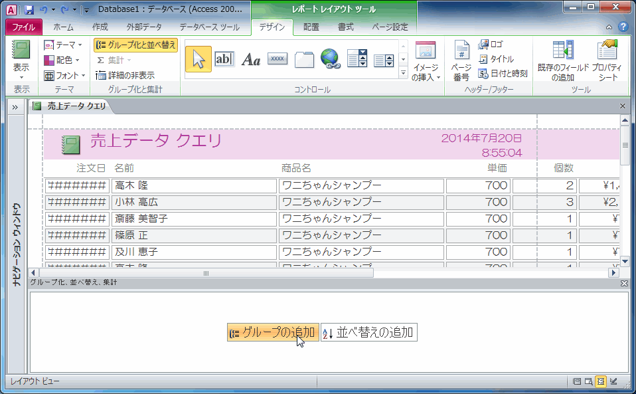Toggle グループ化と並べ替え pane button

(x=136, y=45)
